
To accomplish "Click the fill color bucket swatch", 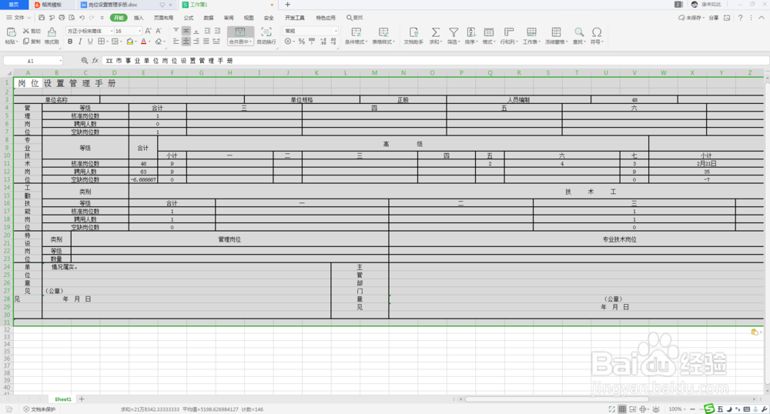I will tap(129, 42).
